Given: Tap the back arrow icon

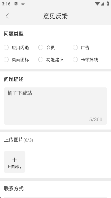Looking at the screenshot, I should tap(7, 16).
